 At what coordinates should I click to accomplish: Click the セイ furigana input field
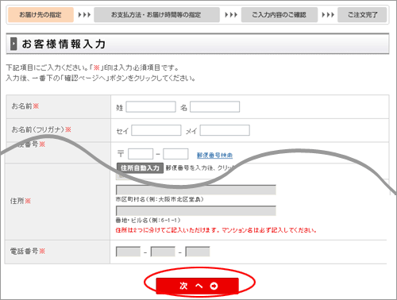156,130
